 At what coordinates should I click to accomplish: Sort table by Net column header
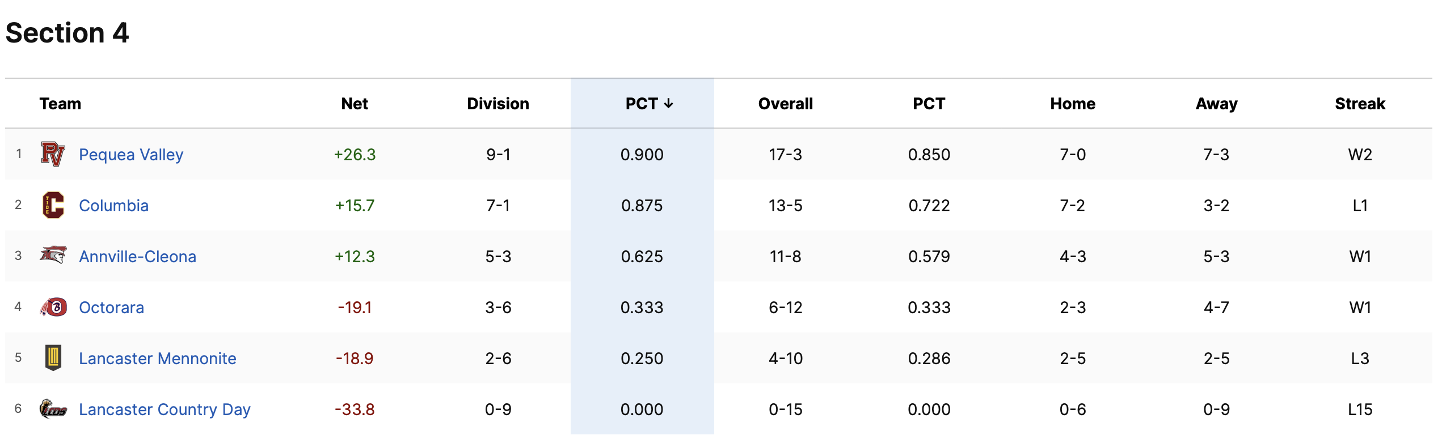pos(355,104)
